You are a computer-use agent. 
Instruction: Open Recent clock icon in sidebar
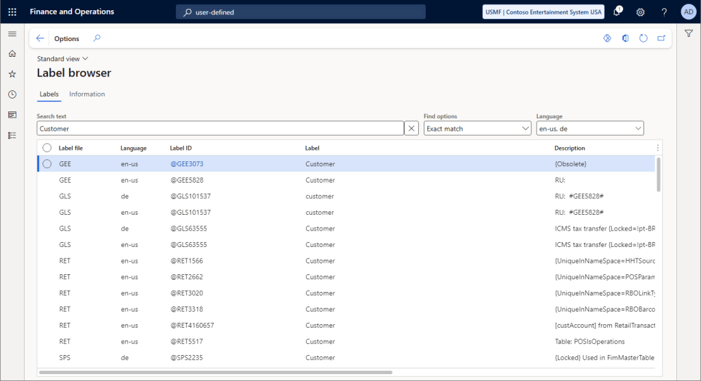click(12, 94)
